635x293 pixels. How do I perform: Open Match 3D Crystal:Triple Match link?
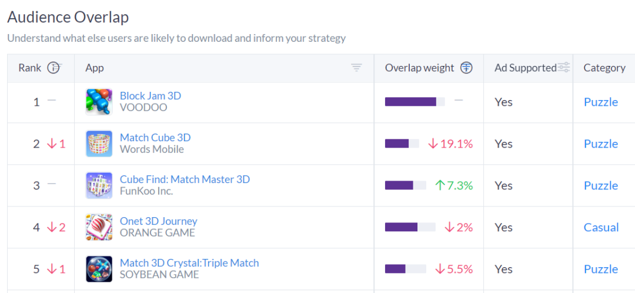pyautogui.click(x=189, y=263)
